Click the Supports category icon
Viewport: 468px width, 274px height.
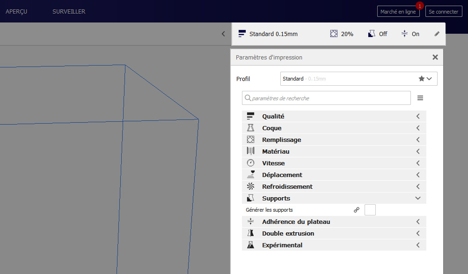(x=250, y=198)
